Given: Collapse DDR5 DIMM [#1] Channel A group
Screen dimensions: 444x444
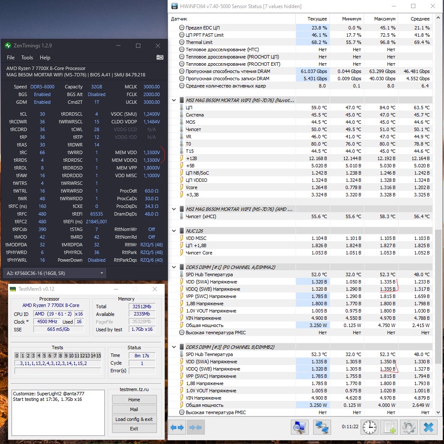Looking at the screenshot, I should pos(174,267).
